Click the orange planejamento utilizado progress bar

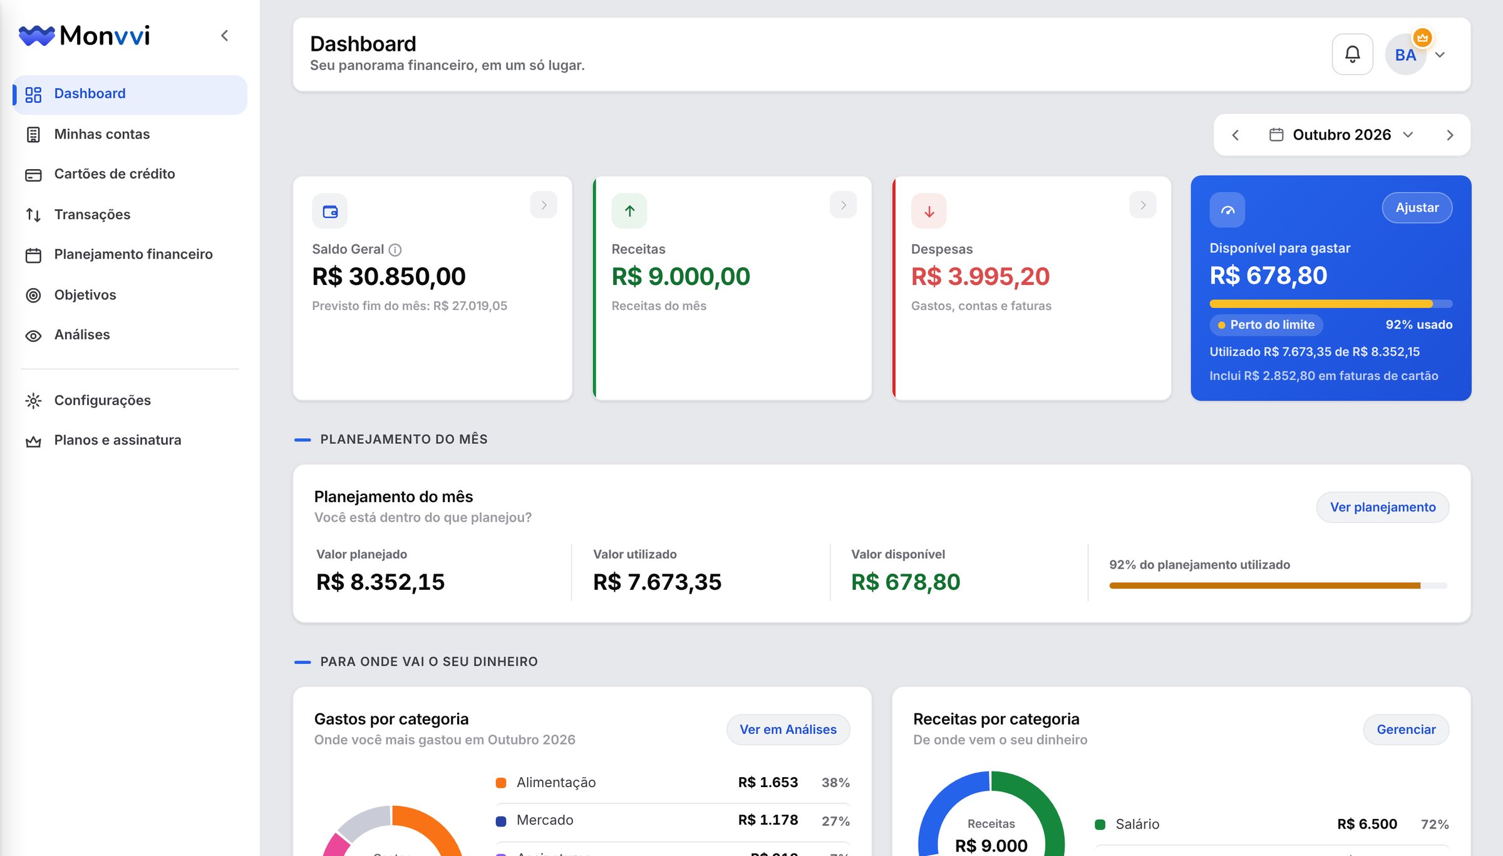(x=1278, y=585)
